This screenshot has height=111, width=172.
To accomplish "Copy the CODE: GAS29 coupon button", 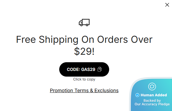I will pyautogui.click(x=84, y=69).
